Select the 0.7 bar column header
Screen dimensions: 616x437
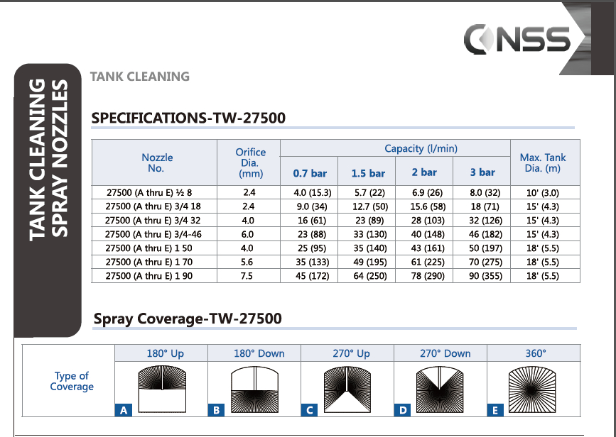pyautogui.click(x=310, y=172)
